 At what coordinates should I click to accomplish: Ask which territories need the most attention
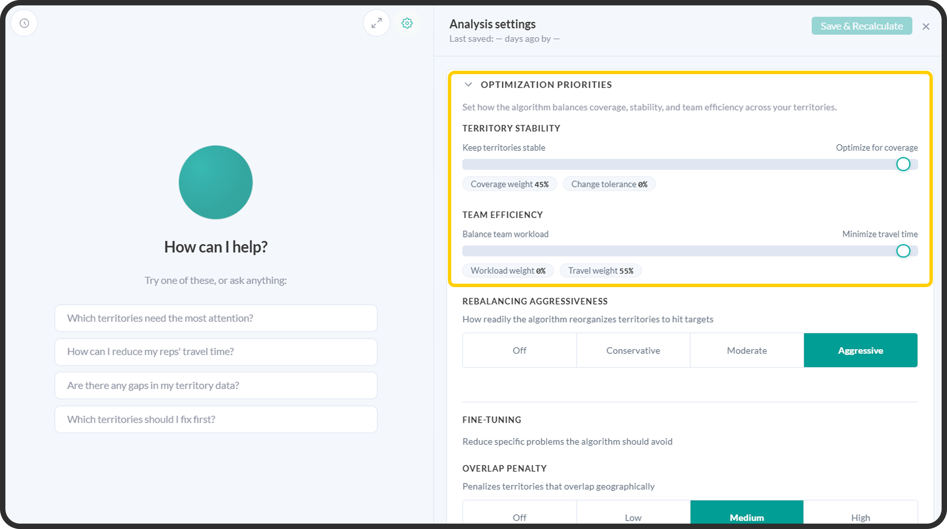[216, 318]
